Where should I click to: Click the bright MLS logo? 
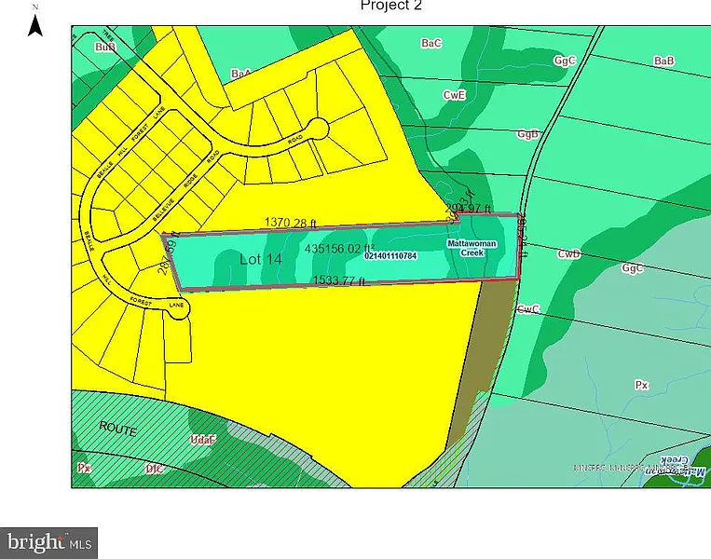[48, 542]
